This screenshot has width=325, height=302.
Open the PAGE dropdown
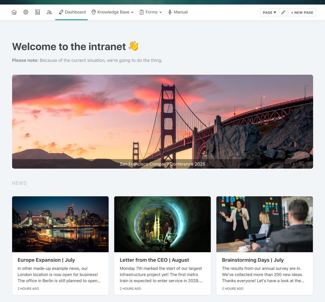pyautogui.click(x=270, y=12)
